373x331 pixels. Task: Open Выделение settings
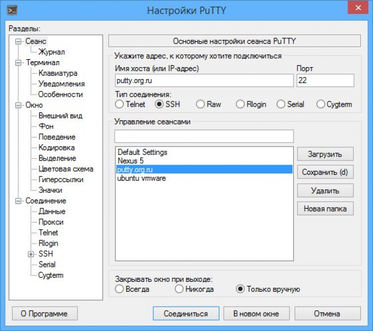57,159
